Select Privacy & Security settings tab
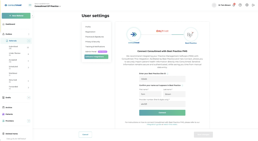 point(92,42)
